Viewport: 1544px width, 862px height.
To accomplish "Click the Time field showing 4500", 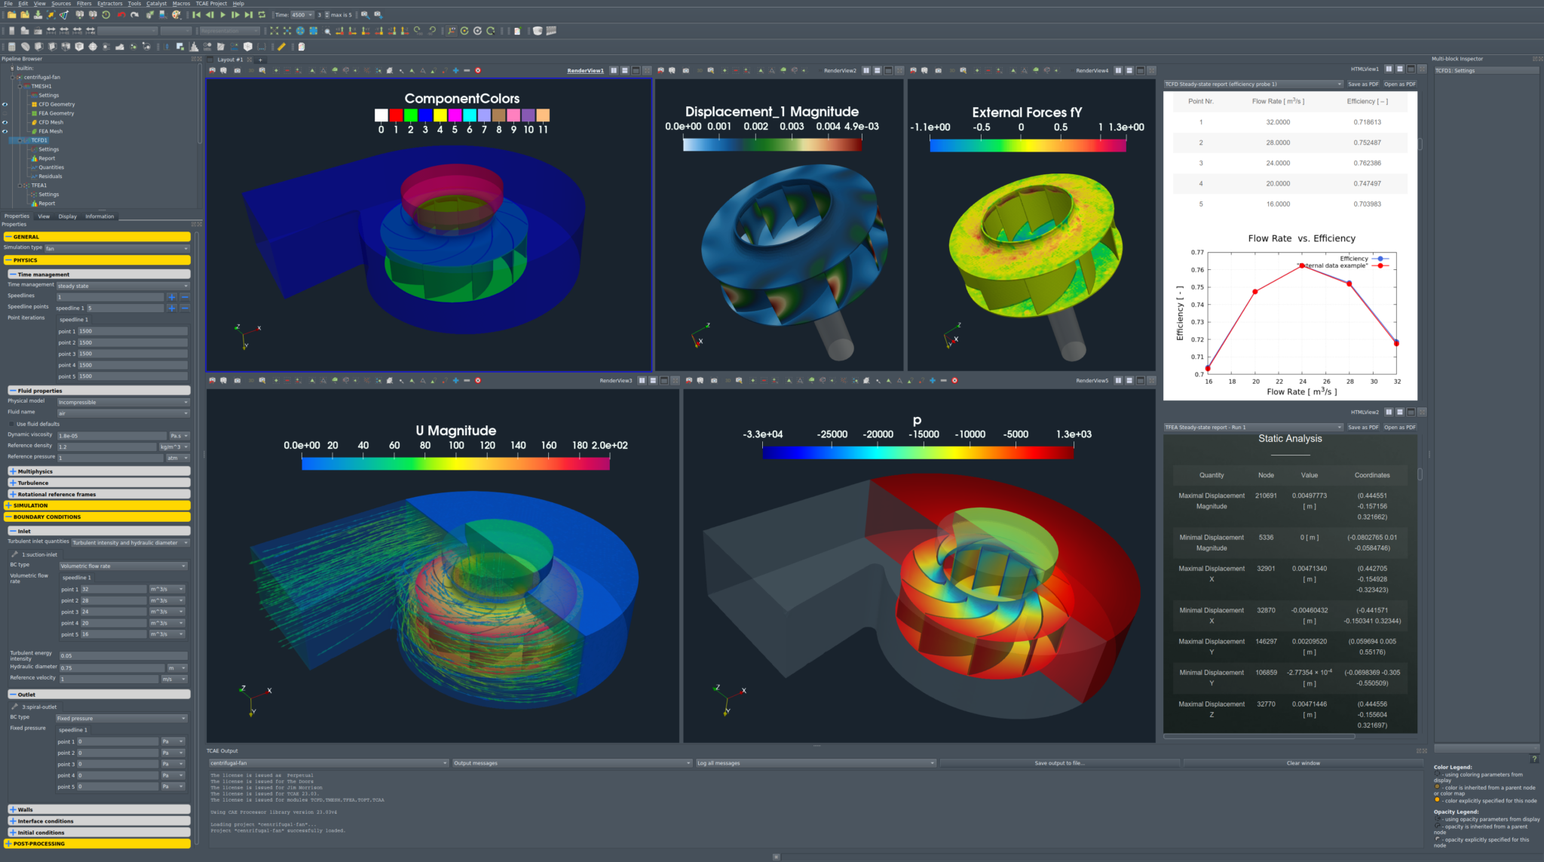I will tap(299, 14).
